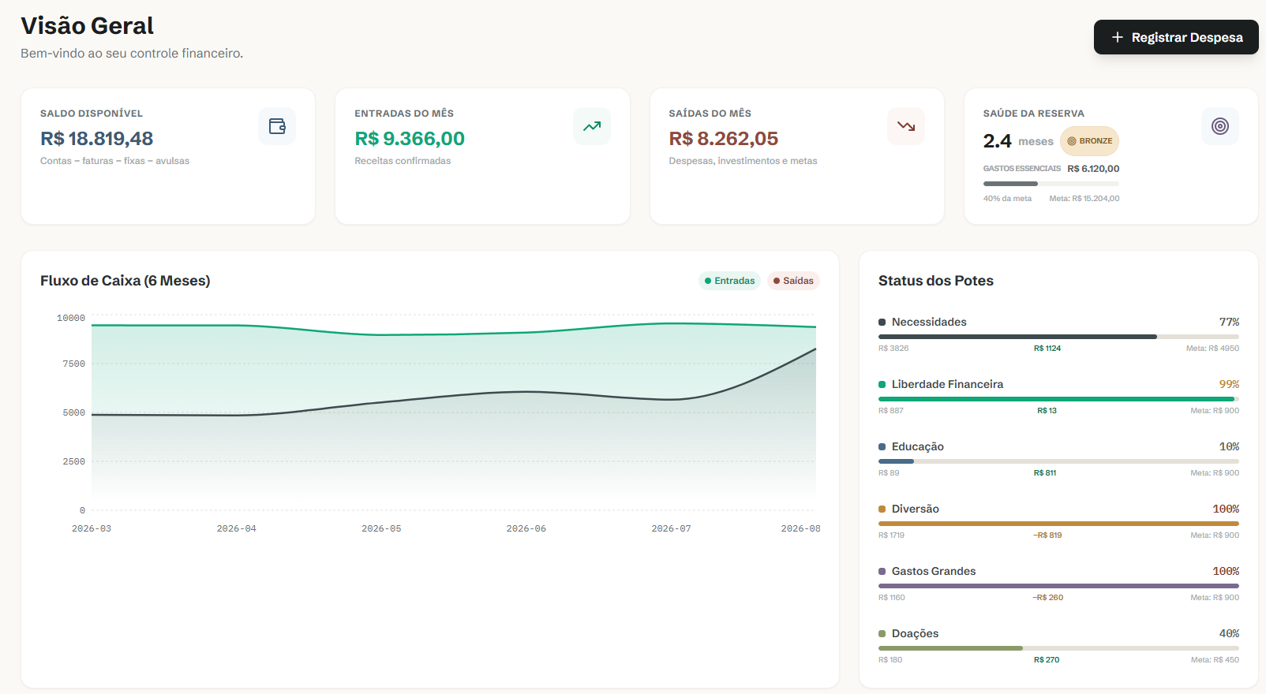Click the Diversão pot label
The height and width of the screenshot is (694, 1266).
[x=916, y=509]
